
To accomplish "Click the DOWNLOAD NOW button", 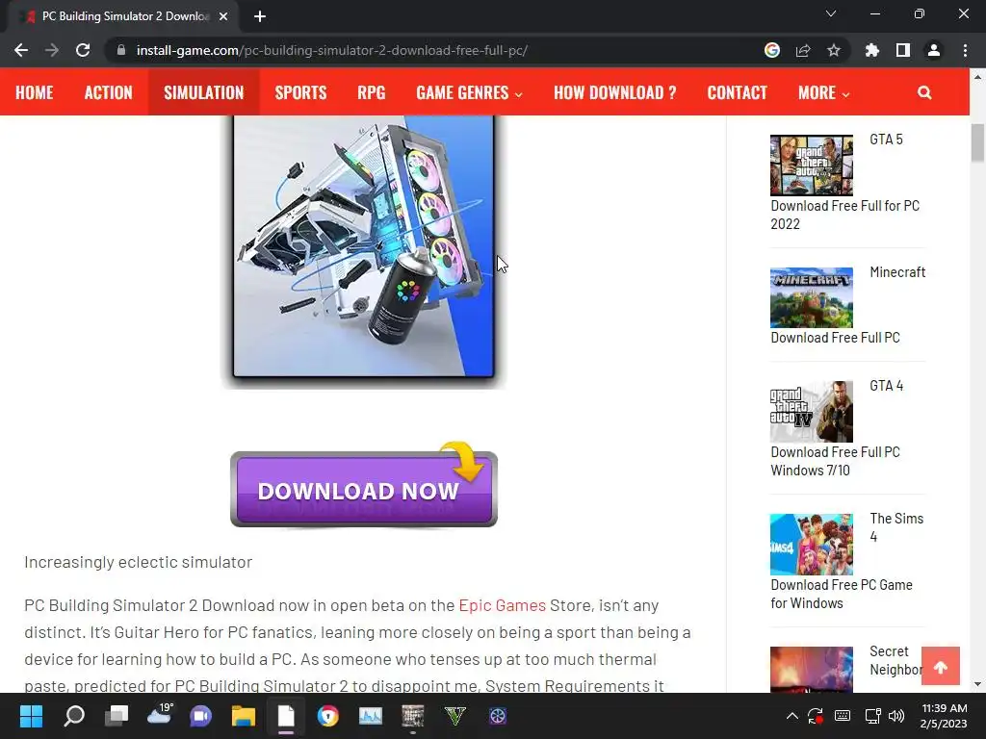I will pos(364,489).
